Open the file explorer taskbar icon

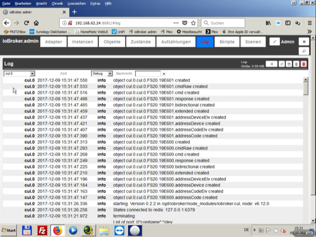pos(104,231)
